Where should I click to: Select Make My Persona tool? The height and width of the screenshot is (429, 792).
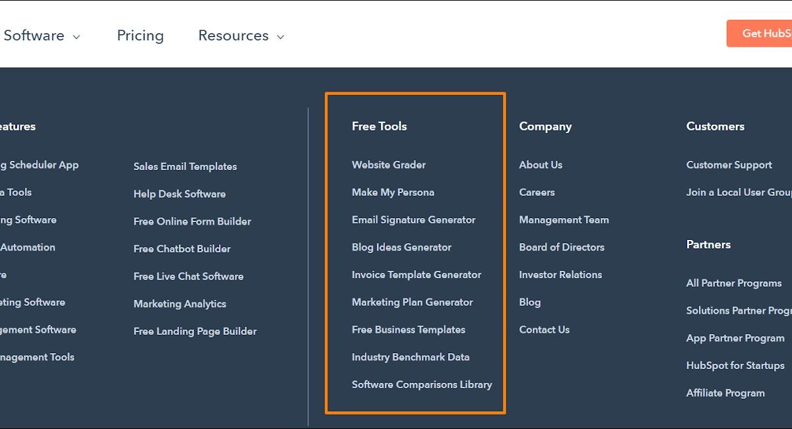click(393, 192)
